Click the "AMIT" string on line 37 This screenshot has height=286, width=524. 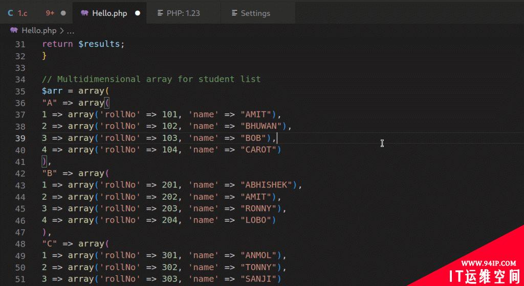(256, 115)
